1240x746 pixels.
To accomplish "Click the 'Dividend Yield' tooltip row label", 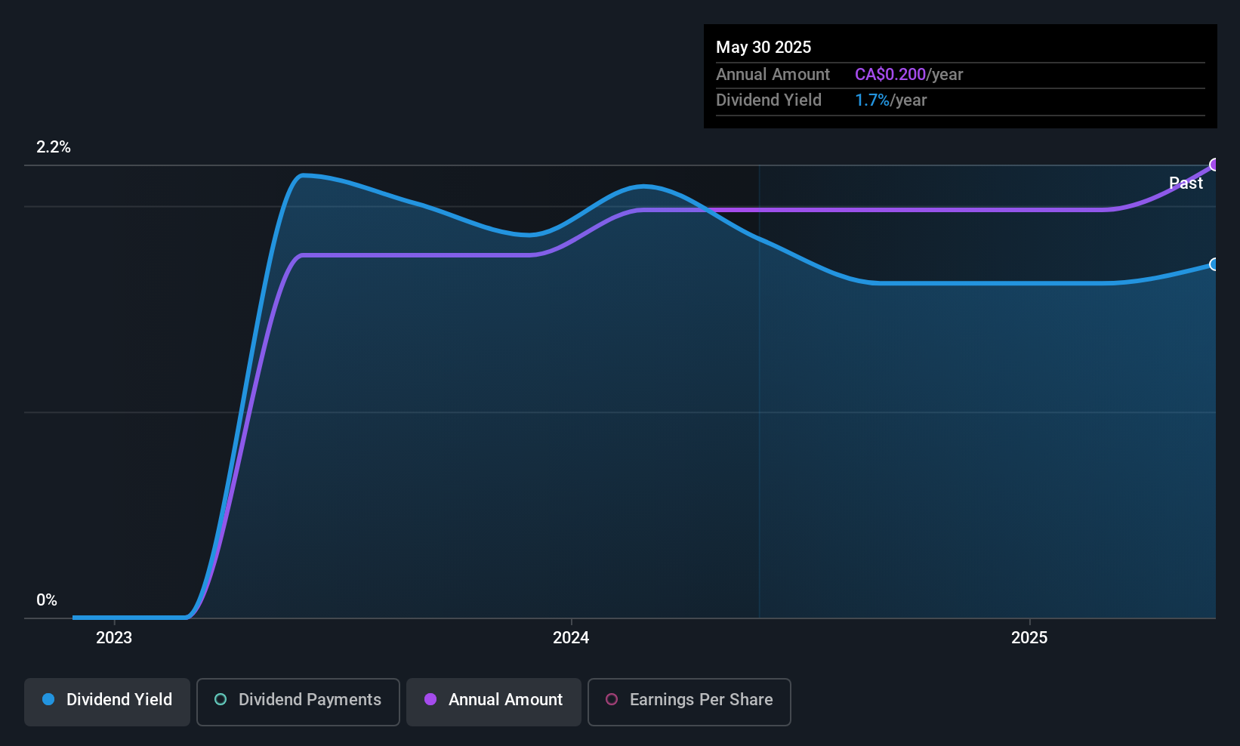I will (x=769, y=100).
